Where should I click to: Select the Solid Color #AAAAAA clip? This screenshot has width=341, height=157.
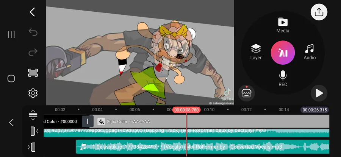point(211,121)
